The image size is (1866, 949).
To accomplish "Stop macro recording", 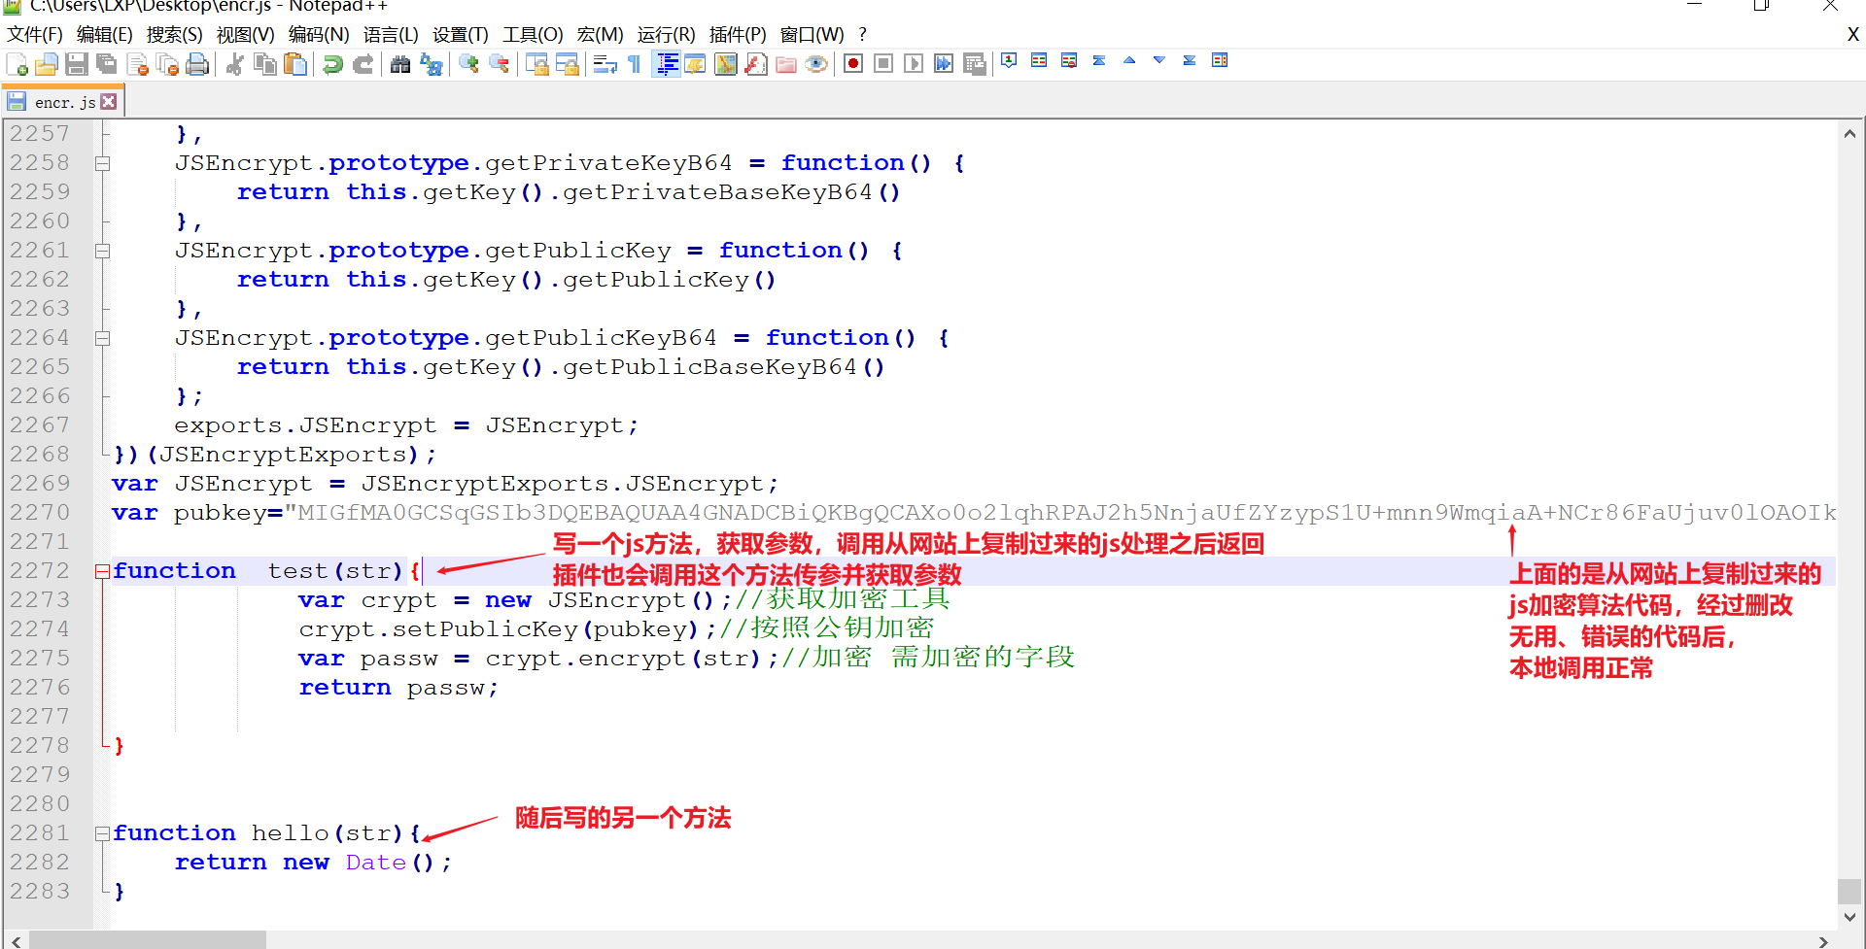I will [883, 64].
